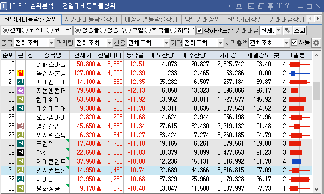The width and height of the screenshot is (324, 194).
Task: Switch to 전일대비등락률상위 tab
Action: pos(31,19)
